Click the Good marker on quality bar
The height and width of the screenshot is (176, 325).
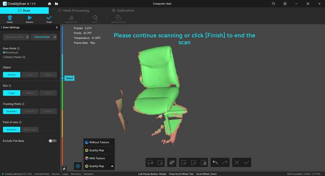tap(69, 78)
